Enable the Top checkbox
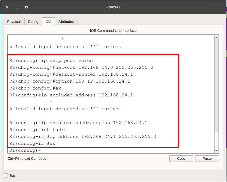227x182 pixels. pos(6,175)
